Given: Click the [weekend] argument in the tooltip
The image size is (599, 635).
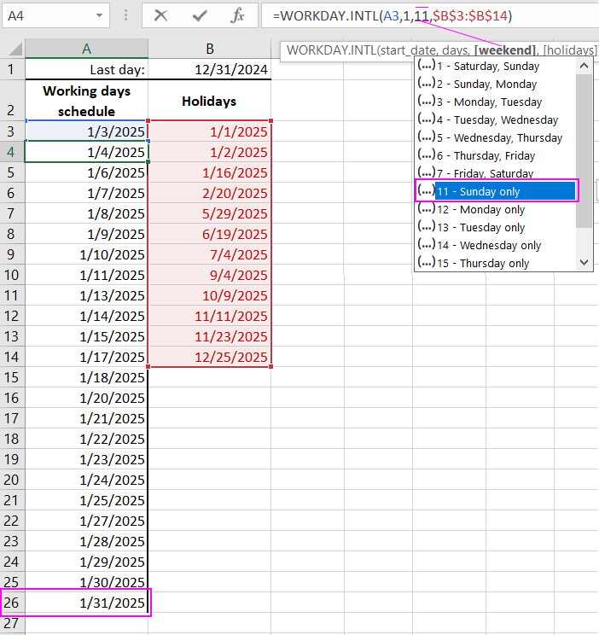Looking at the screenshot, I should 505,50.
